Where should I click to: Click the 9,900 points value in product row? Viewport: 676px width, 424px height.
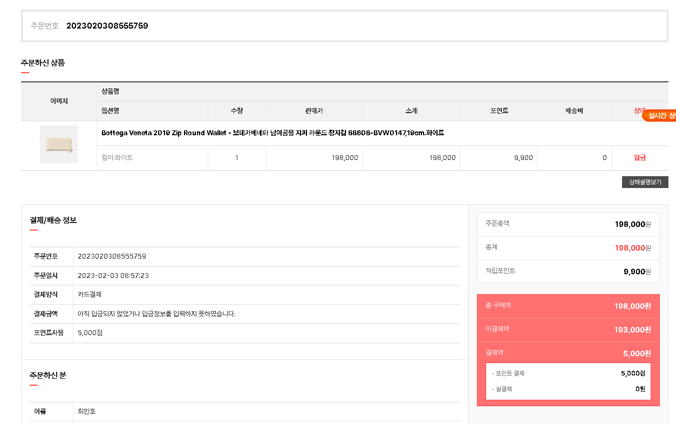point(523,158)
